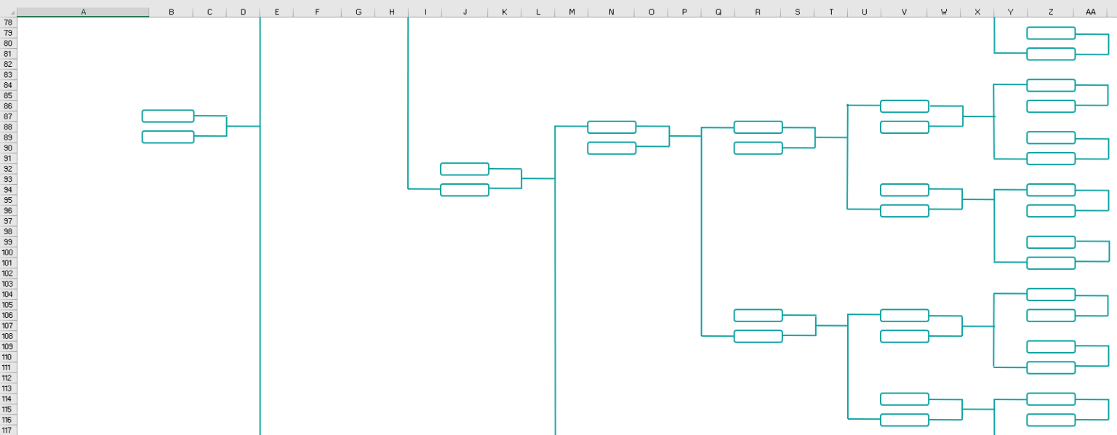Viewport: 1117px width, 435px height.
Task: Select row 78 header
Action: pos(7,23)
